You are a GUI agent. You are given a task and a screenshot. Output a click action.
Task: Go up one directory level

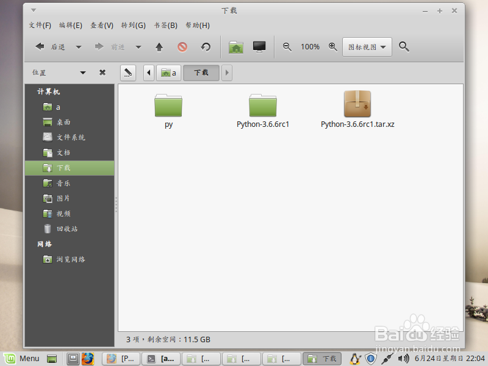click(x=160, y=46)
